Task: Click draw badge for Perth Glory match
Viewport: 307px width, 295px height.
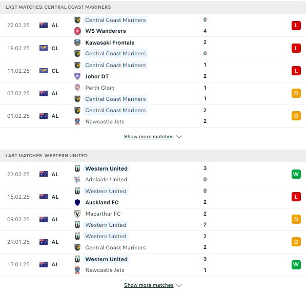Action: [296, 93]
